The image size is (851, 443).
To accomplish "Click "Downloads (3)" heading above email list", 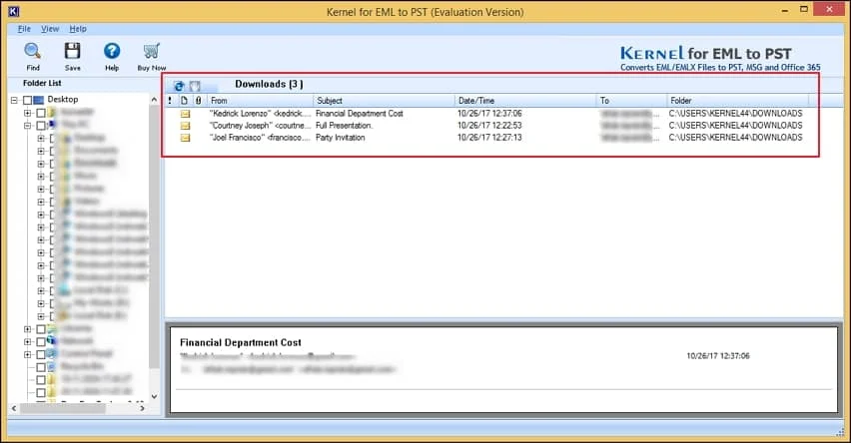I will click(269, 84).
